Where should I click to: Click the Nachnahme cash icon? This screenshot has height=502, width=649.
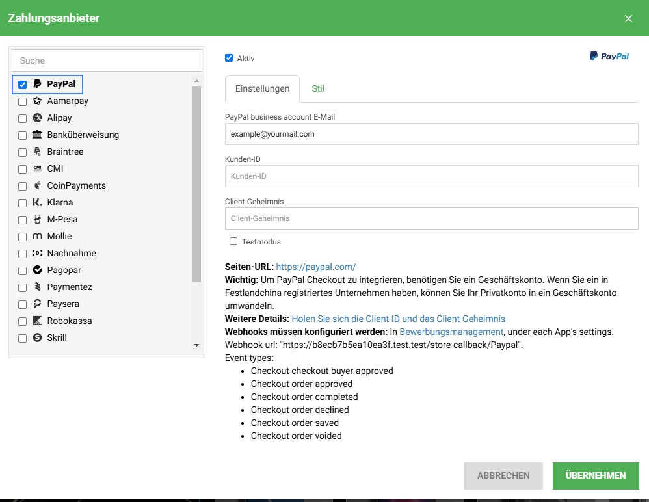tap(37, 254)
